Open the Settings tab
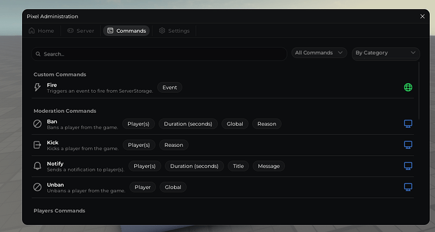 175,31
